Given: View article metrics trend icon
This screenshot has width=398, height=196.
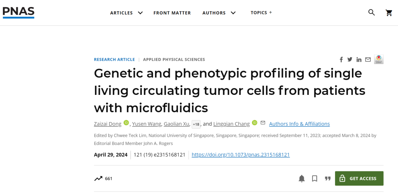Looking at the screenshot, I should point(98,179).
